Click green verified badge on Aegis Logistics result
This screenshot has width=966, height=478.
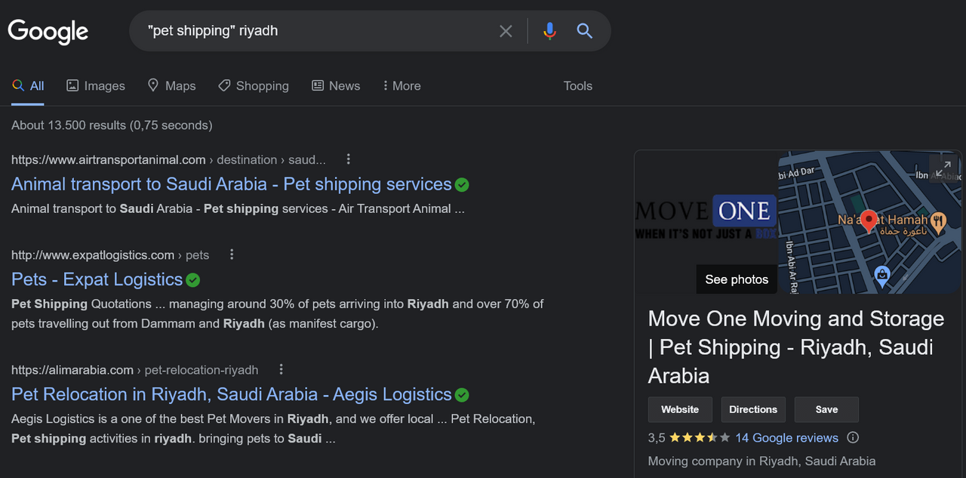coord(462,395)
